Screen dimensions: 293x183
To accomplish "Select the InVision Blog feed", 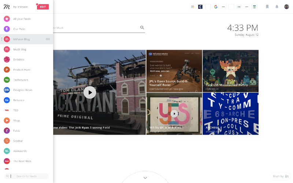I will pyautogui.click(x=26, y=39).
